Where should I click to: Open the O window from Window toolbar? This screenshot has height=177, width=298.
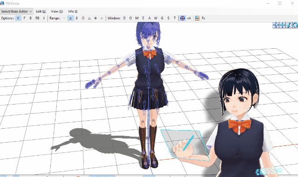click(130, 18)
